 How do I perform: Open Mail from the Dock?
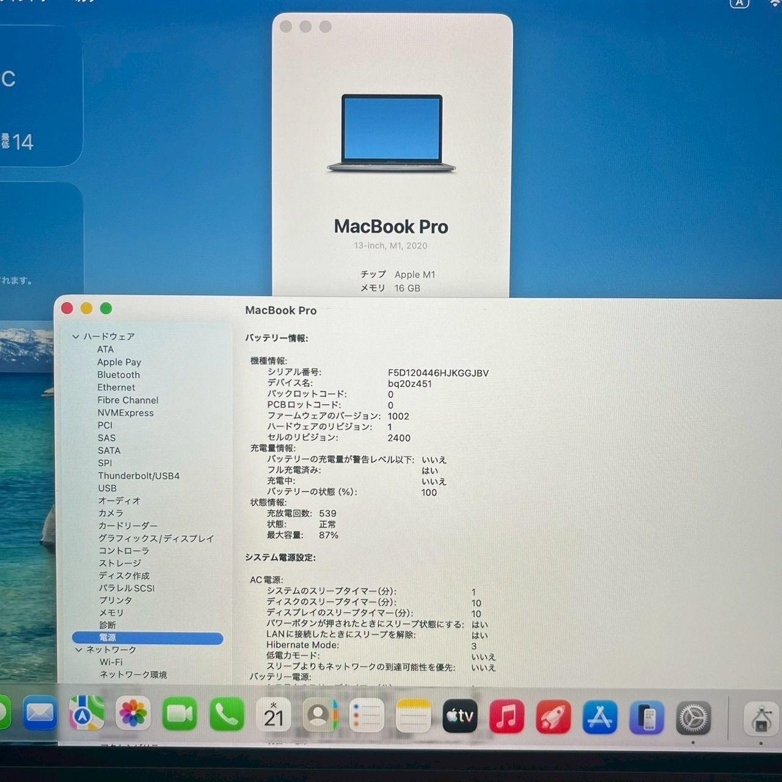[x=40, y=714]
